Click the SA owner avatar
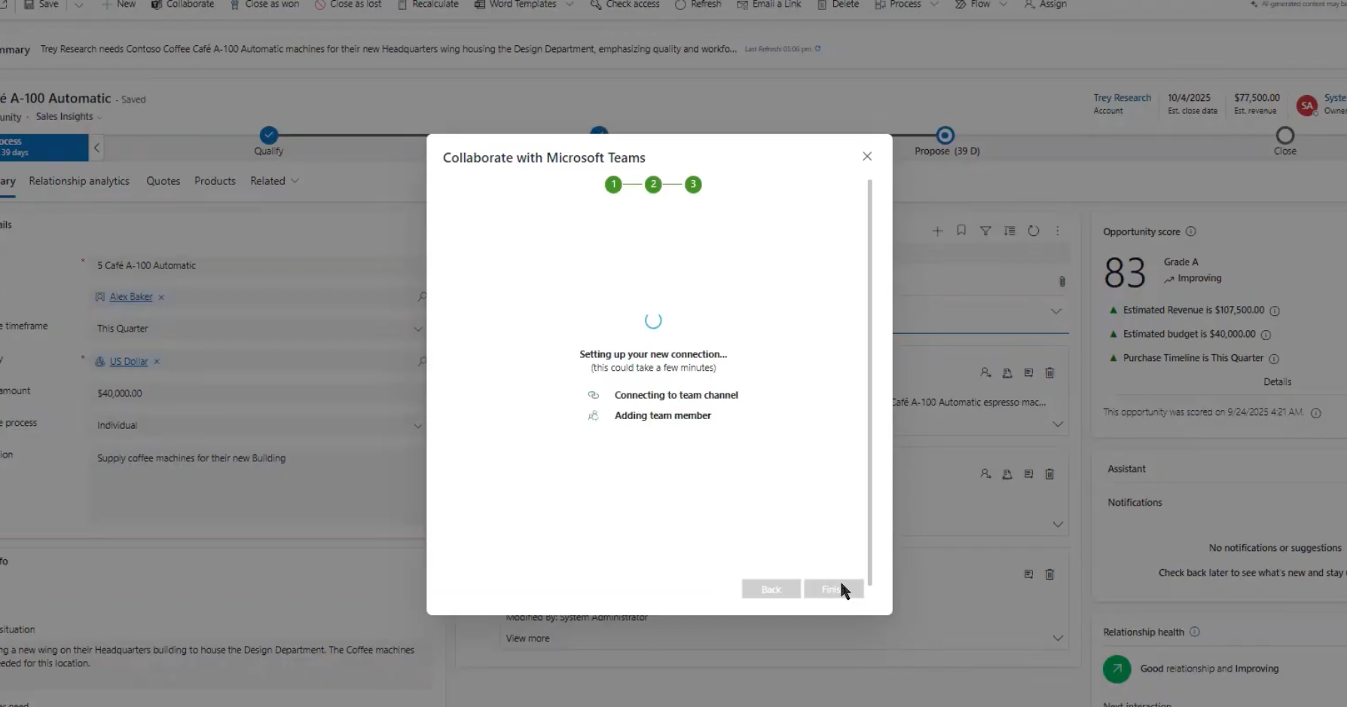The height and width of the screenshot is (707, 1347). pyautogui.click(x=1307, y=106)
